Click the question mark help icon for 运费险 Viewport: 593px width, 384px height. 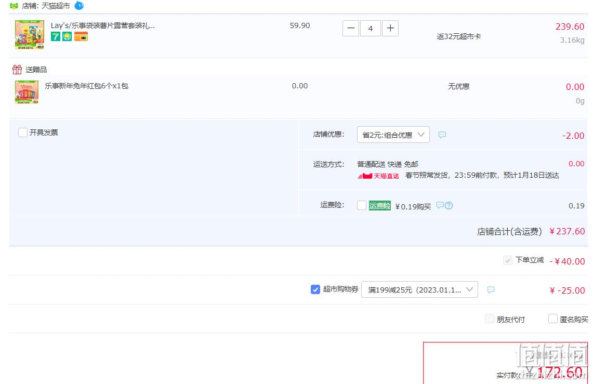(449, 206)
